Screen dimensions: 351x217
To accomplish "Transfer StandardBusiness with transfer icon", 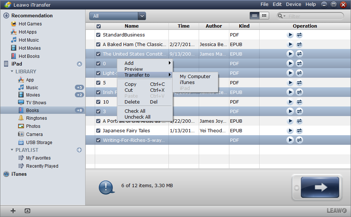I will pos(299,35).
